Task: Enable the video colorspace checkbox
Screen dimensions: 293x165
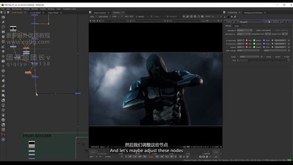Action: coord(255,30)
